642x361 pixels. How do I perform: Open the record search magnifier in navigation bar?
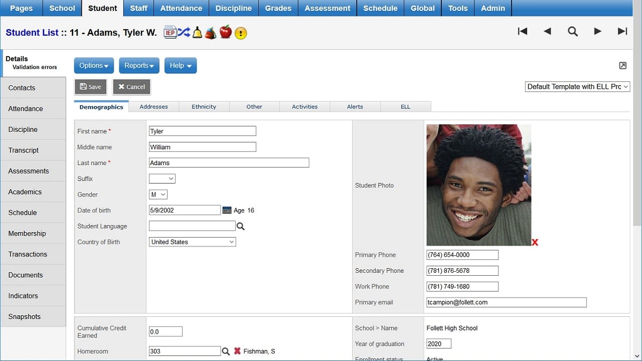[x=573, y=31]
